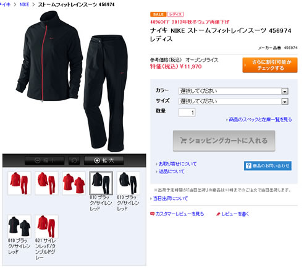Open 商品のスペックと在庫一覧を見る link
The width and height of the screenshot is (304, 268).
260,119
